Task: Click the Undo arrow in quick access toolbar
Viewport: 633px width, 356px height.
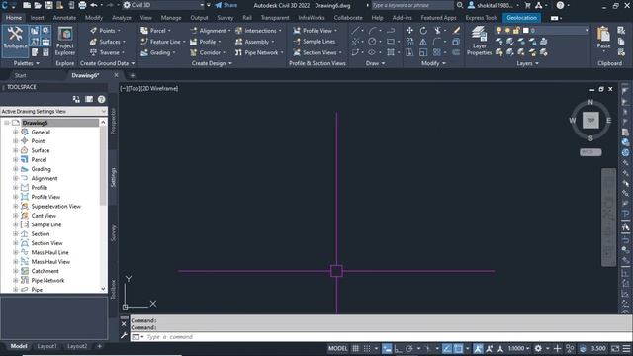Action: tap(94, 5)
